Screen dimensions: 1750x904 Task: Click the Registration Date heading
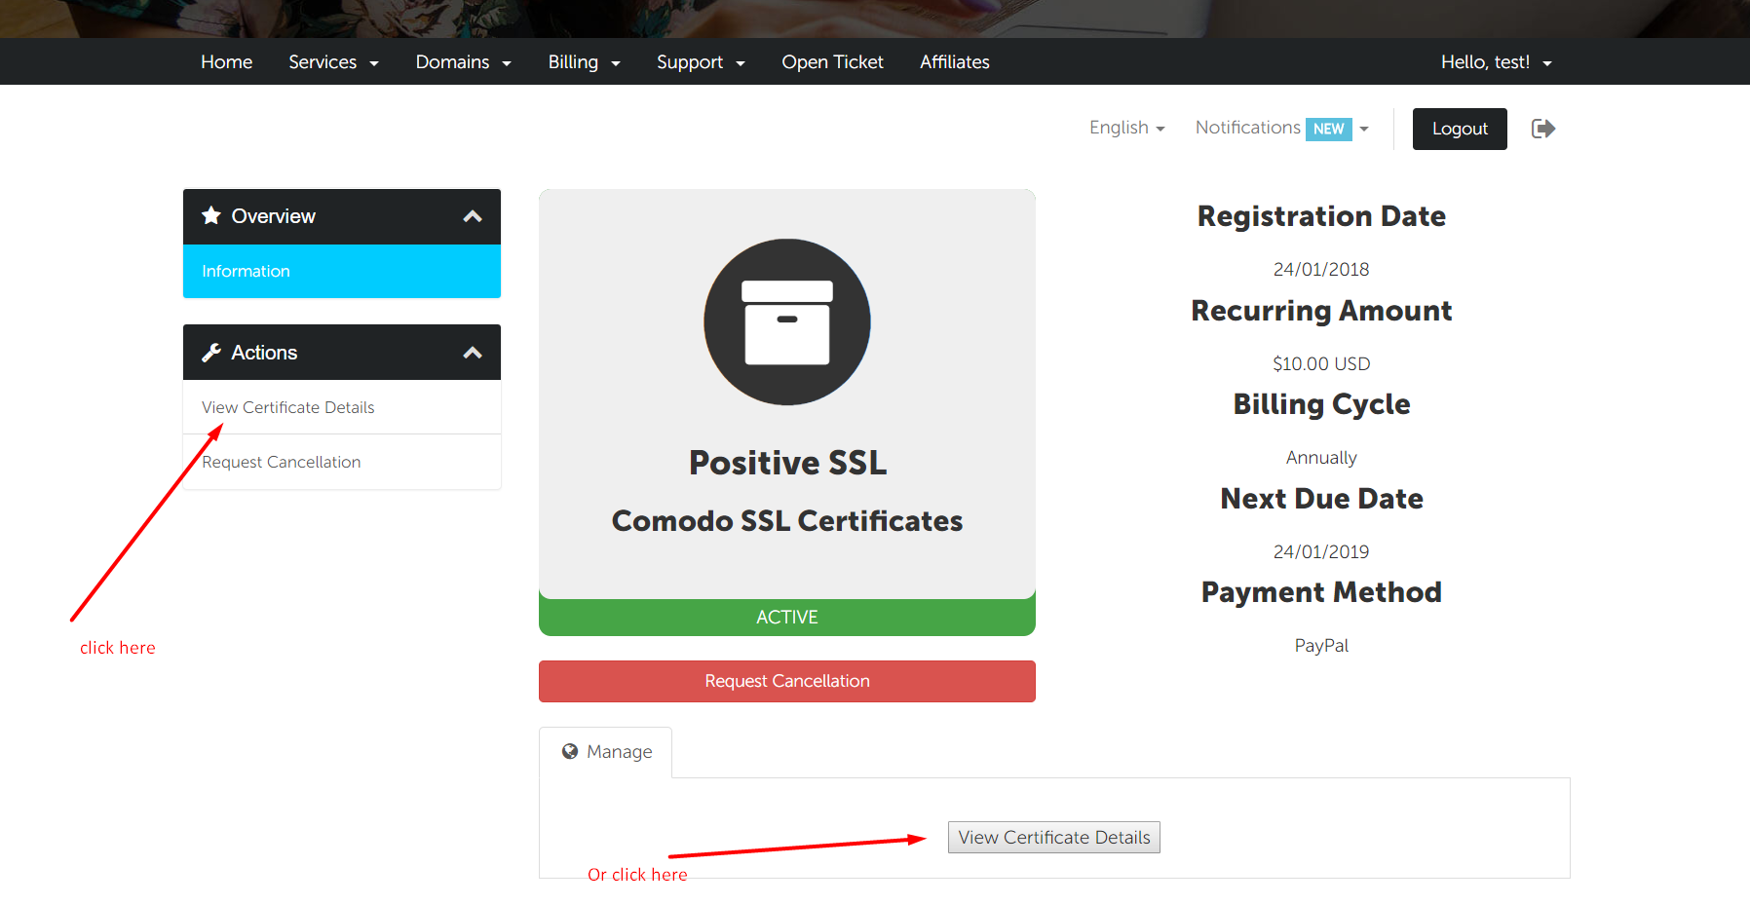pos(1321,216)
